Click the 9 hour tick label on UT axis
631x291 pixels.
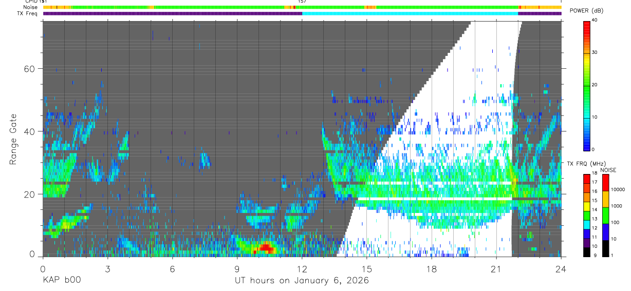[237, 269]
